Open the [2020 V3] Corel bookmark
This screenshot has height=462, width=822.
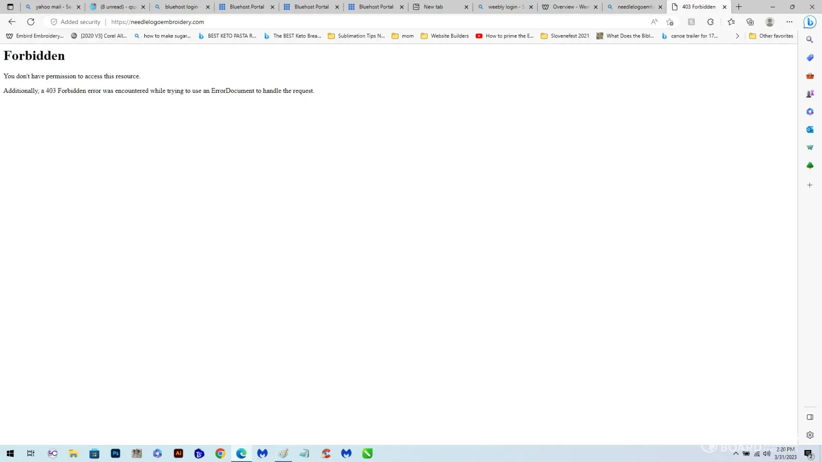[x=99, y=36]
